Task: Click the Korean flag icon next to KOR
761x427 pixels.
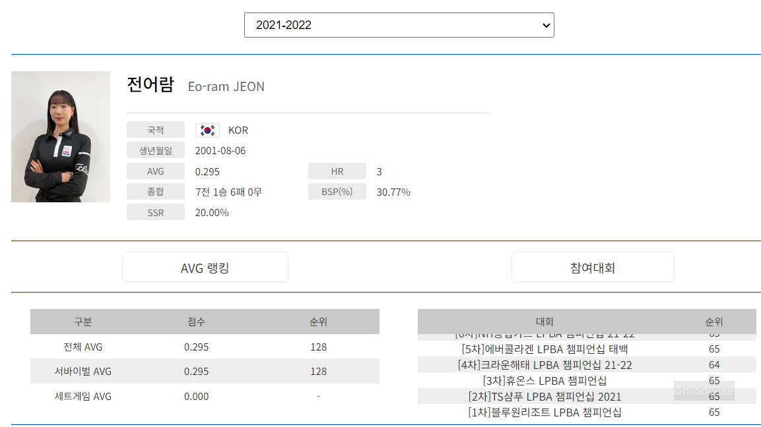Action: click(x=207, y=130)
